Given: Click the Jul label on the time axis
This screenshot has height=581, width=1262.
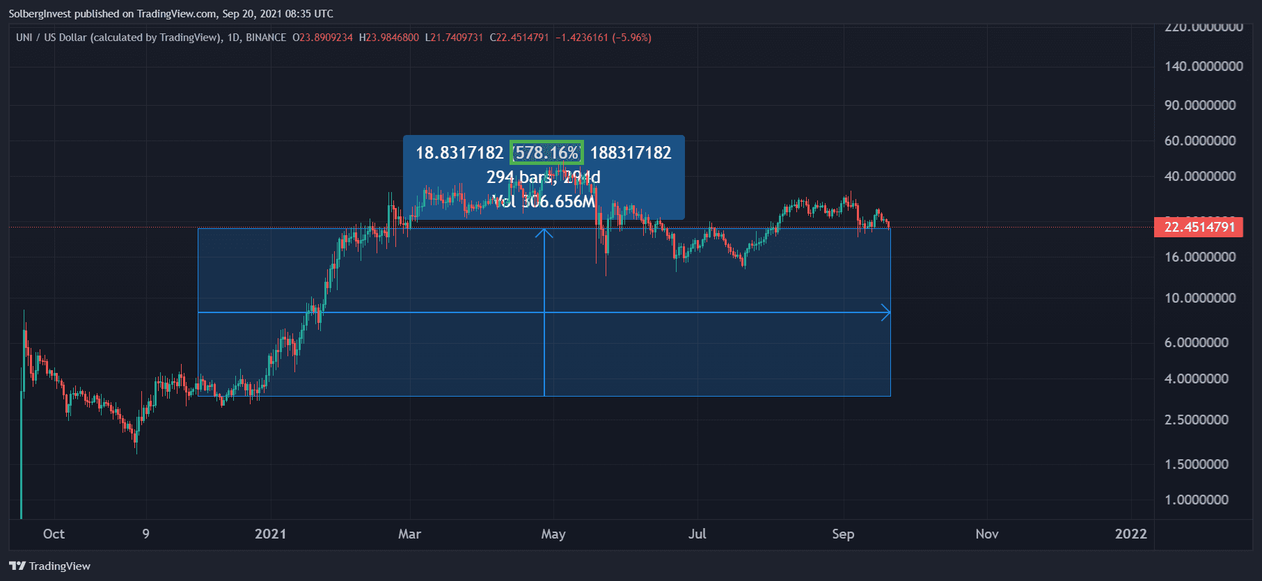Looking at the screenshot, I should pyautogui.click(x=697, y=534).
